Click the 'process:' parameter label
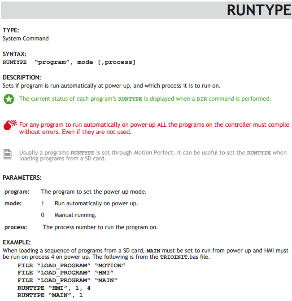 pos(16,227)
